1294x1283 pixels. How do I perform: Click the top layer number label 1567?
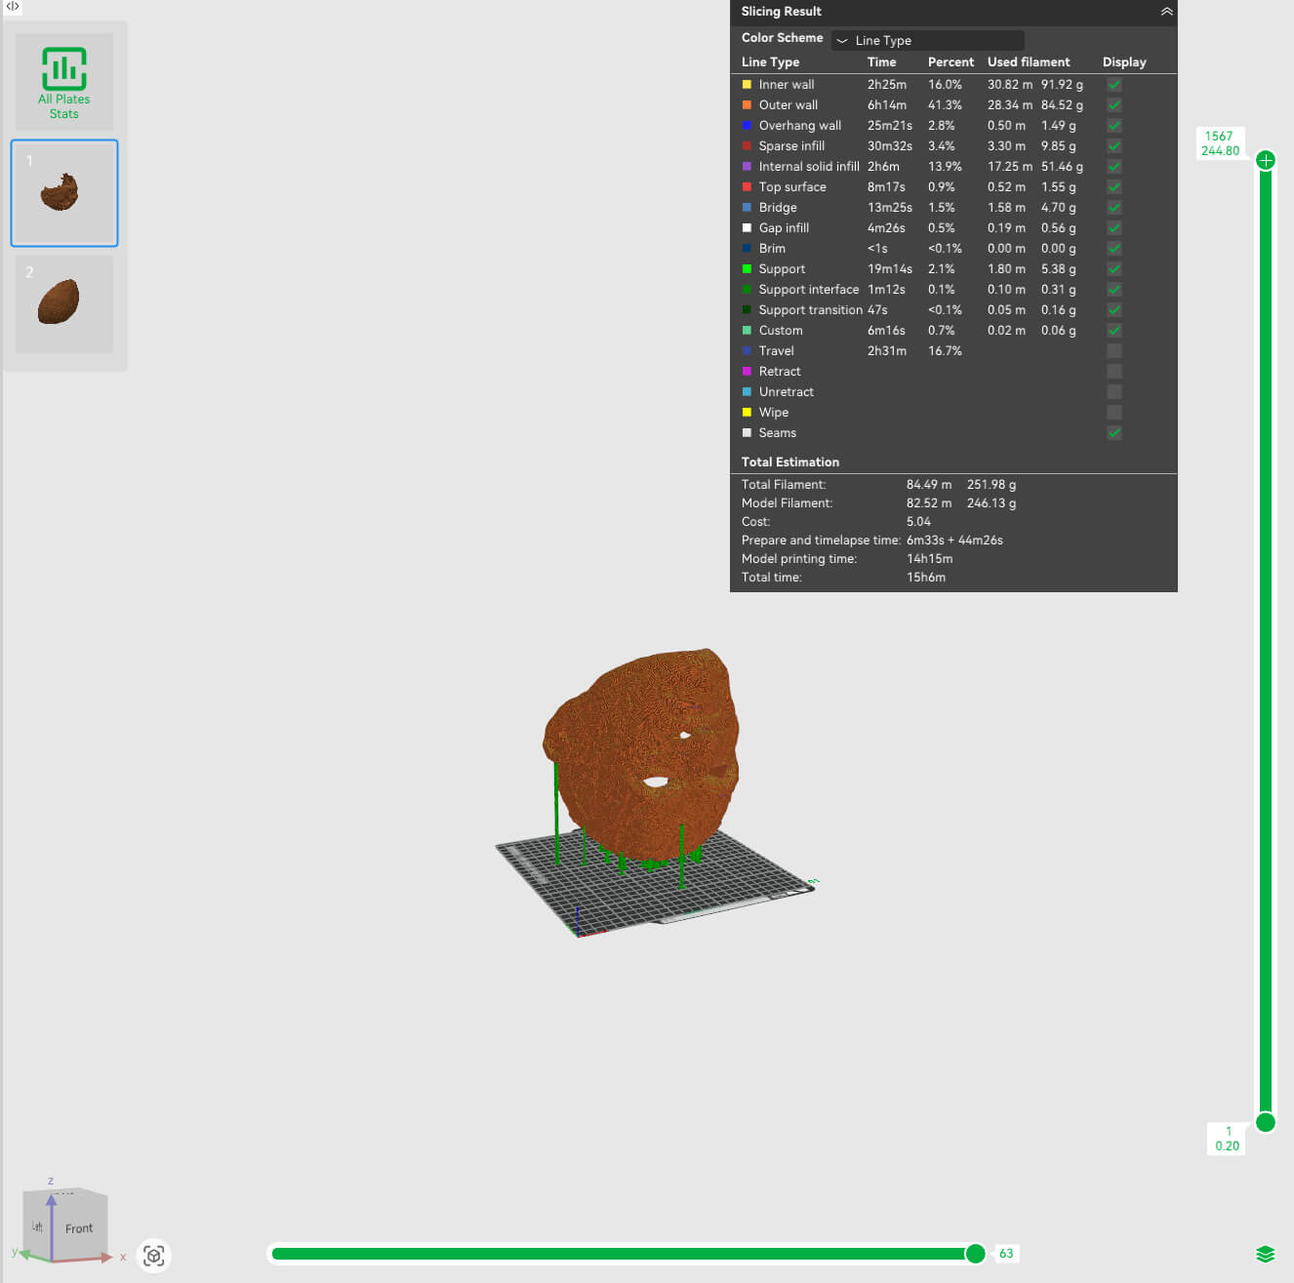click(1219, 137)
